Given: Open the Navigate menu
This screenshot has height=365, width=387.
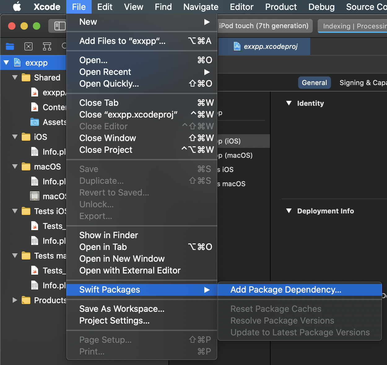Looking at the screenshot, I should [201, 7].
